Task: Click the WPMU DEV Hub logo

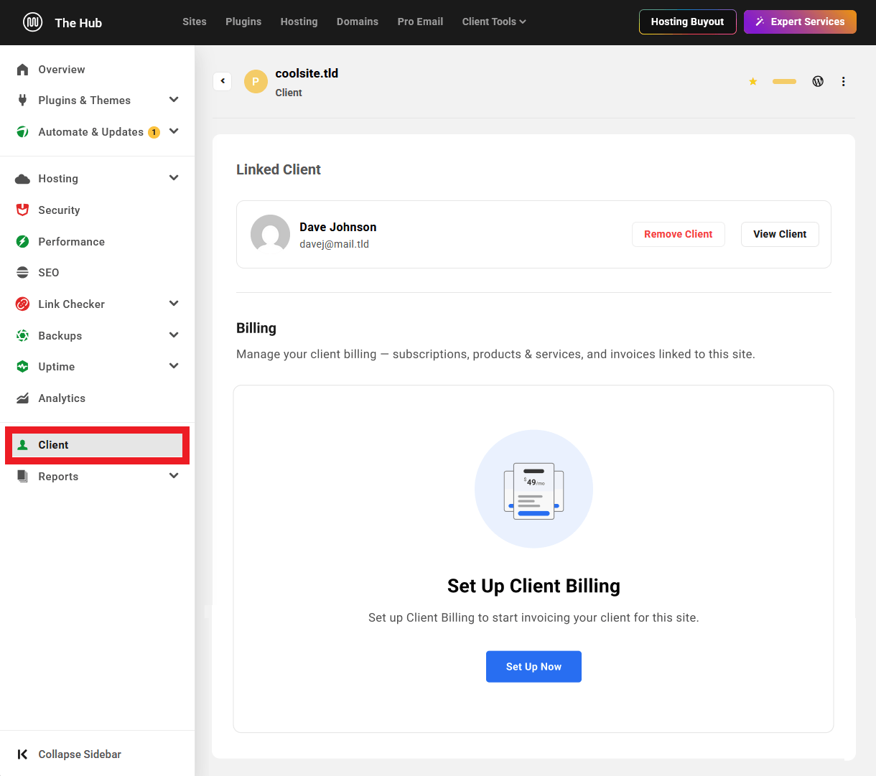Action: (32, 22)
